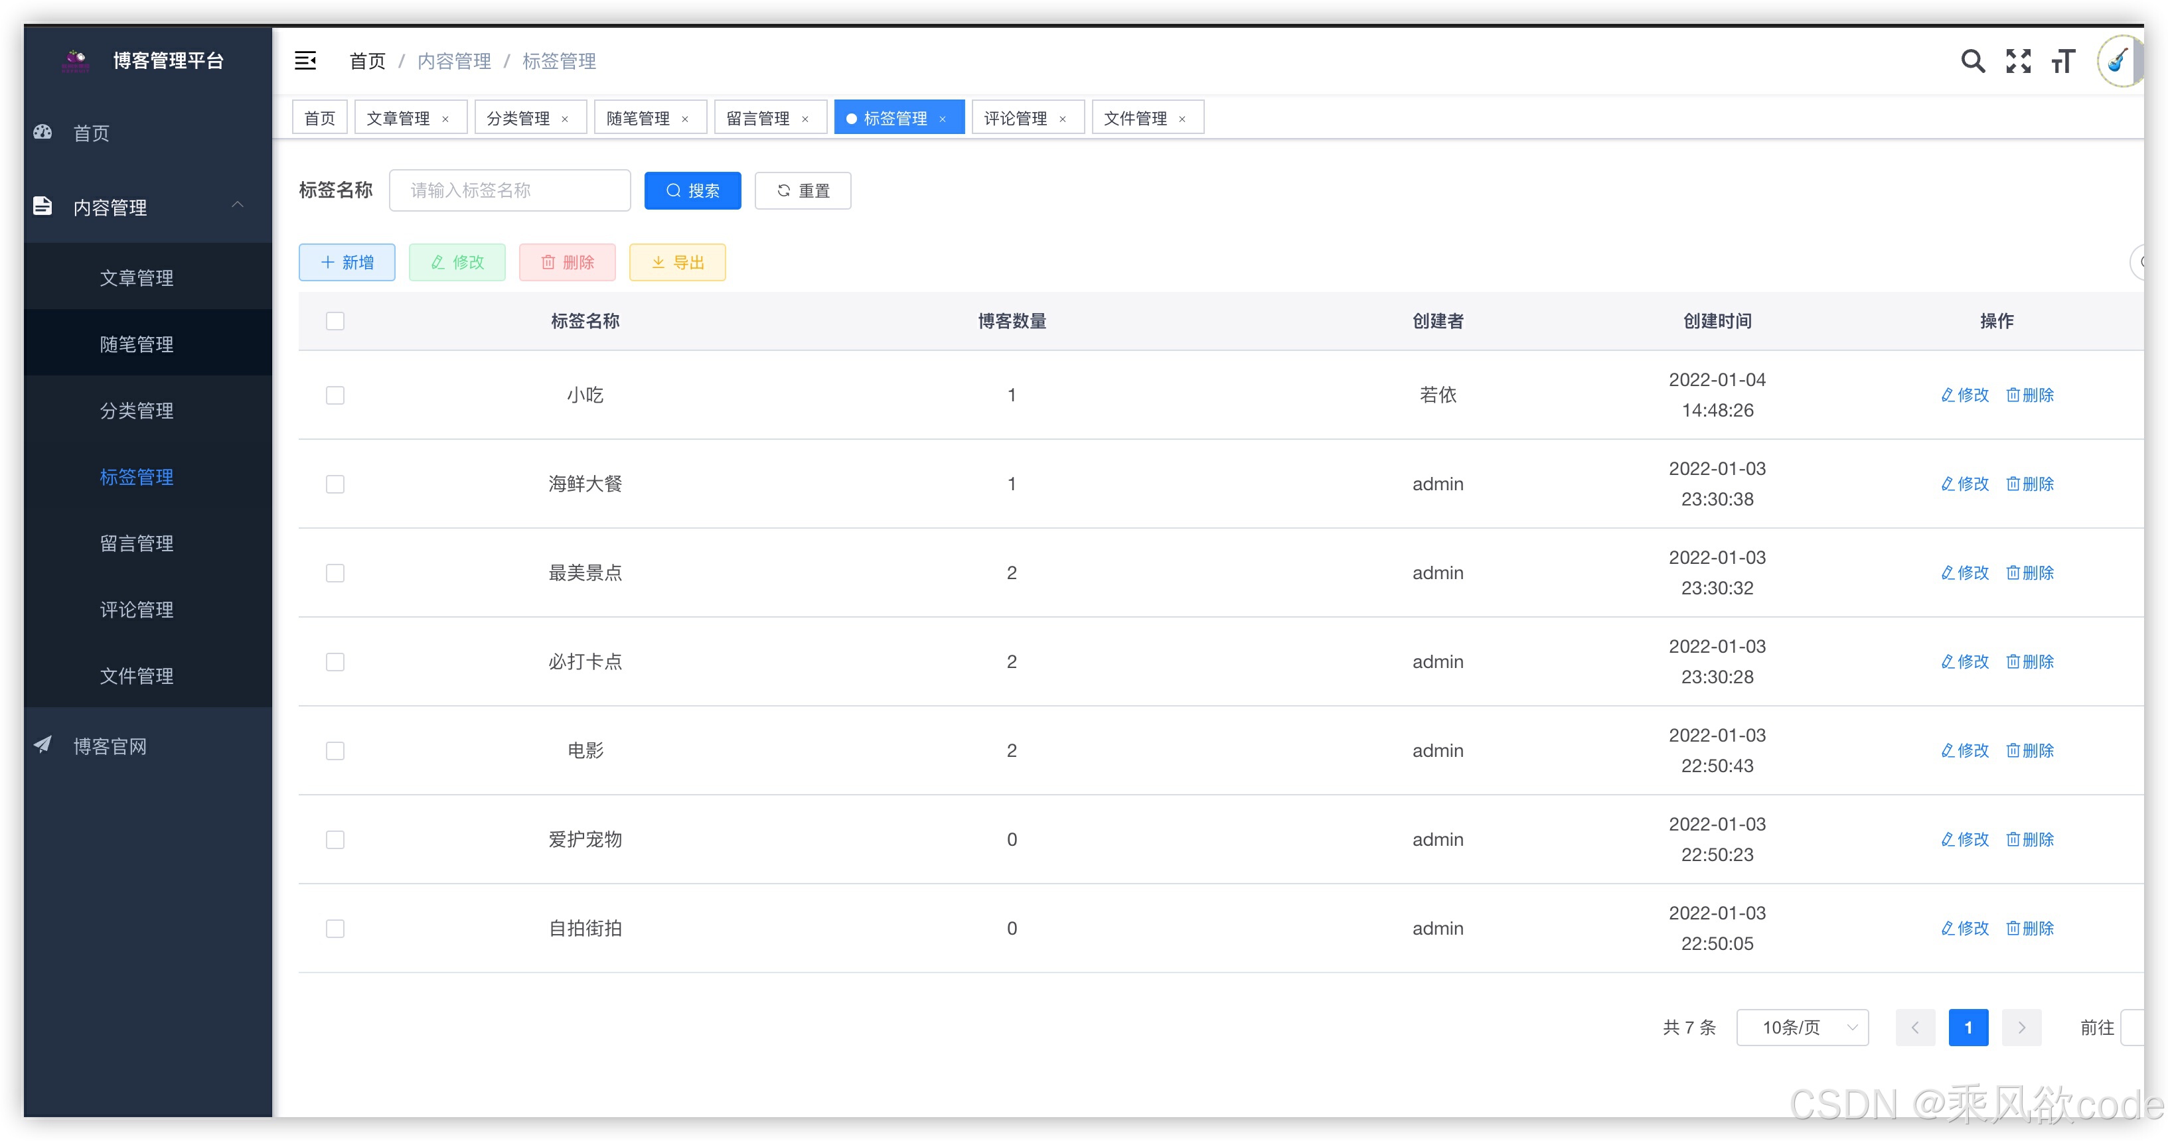Open the font size setting icon
Screen dimensions: 2168x1141
pos(2063,62)
